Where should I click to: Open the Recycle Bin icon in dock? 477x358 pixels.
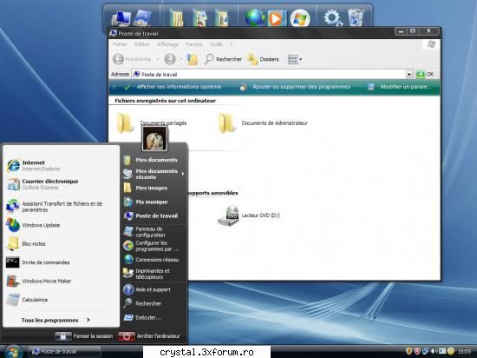click(356, 17)
